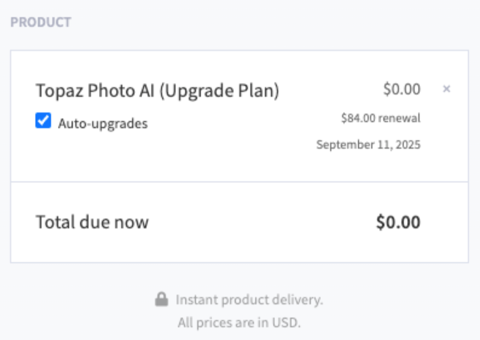This screenshot has width=480, height=340.
Task: Click the padlock icon near delivery note
Action: tap(161, 300)
